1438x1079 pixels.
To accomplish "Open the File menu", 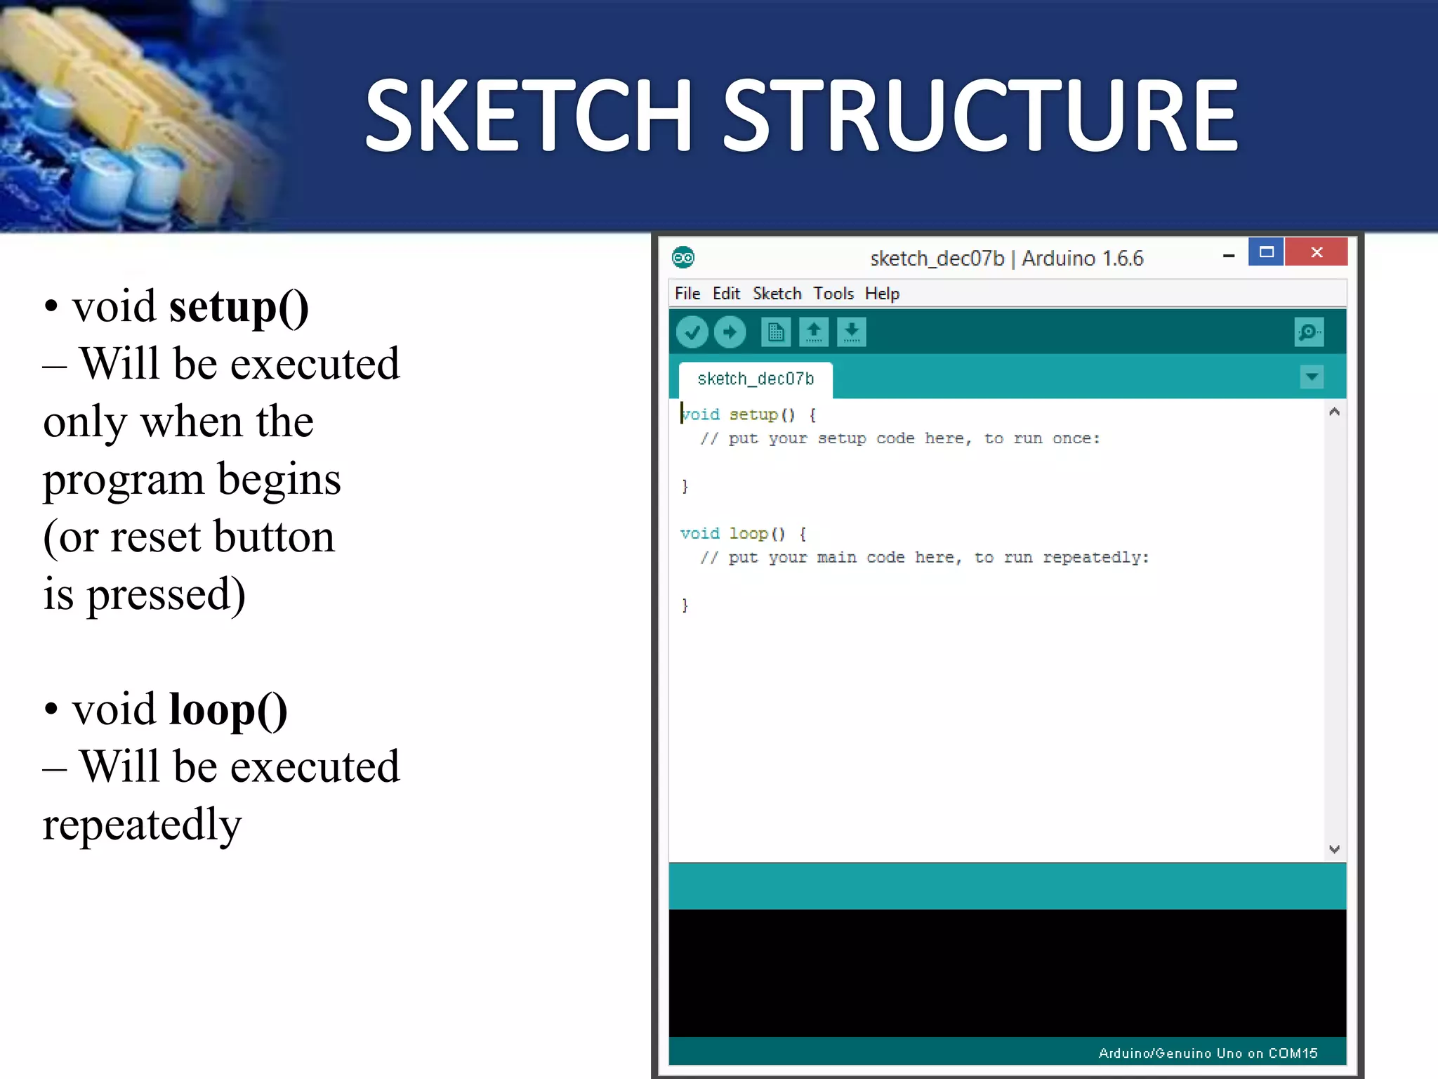I will click(x=687, y=294).
